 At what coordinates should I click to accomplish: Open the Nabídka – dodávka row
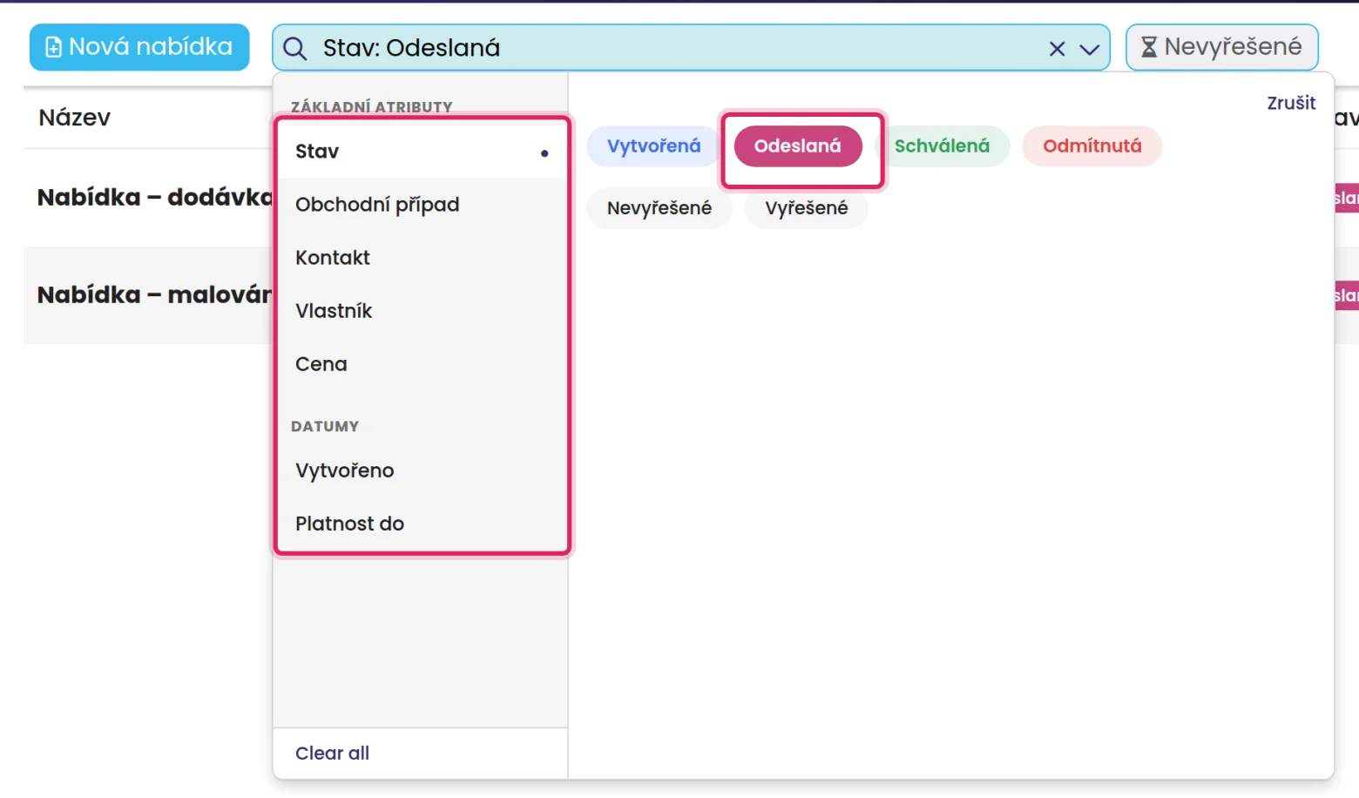click(148, 198)
